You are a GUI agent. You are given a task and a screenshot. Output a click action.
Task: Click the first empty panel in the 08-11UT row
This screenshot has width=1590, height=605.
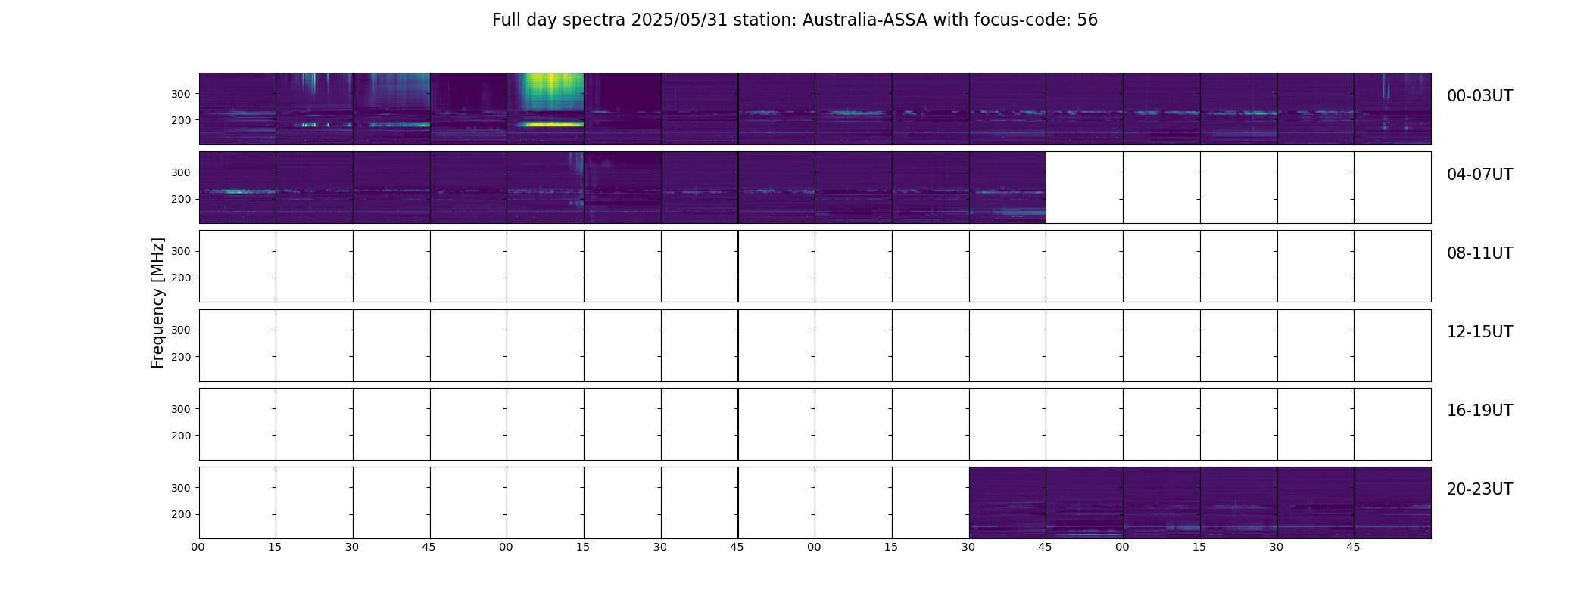[x=238, y=266]
